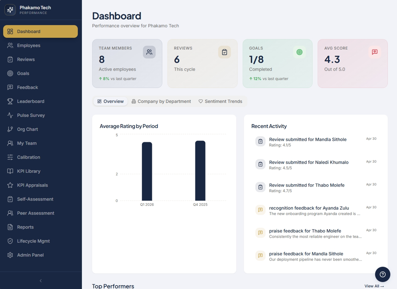Image resolution: width=397 pixels, height=289 pixels.
Task: Click the Admin Panel gear icon
Action: pyautogui.click(x=10, y=255)
